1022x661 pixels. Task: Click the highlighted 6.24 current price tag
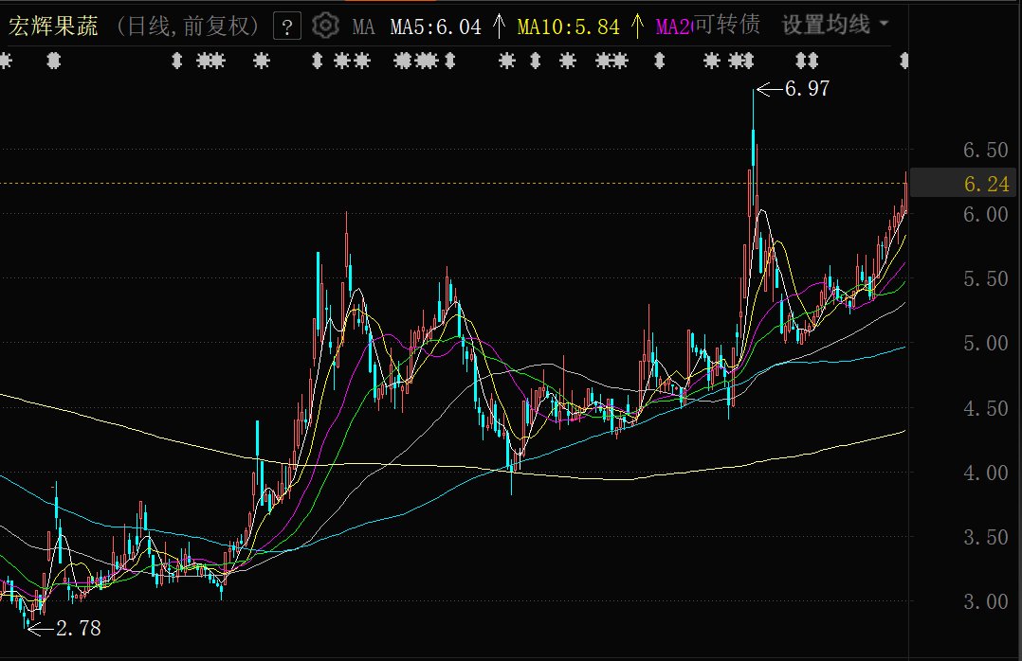pyautogui.click(x=986, y=184)
